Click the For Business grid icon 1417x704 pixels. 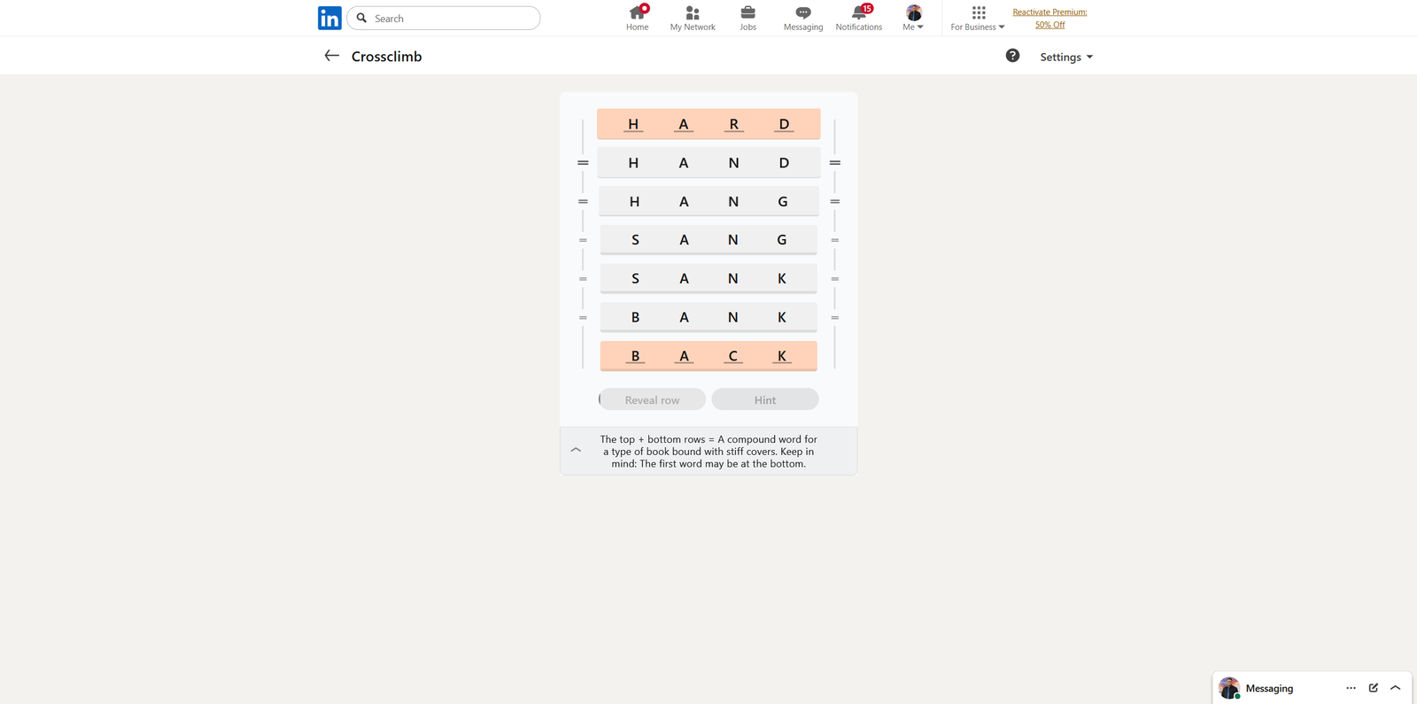(979, 12)
